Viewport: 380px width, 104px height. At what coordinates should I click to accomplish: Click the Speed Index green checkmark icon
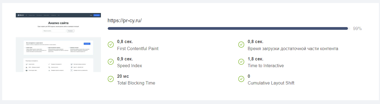pos(111,62)
